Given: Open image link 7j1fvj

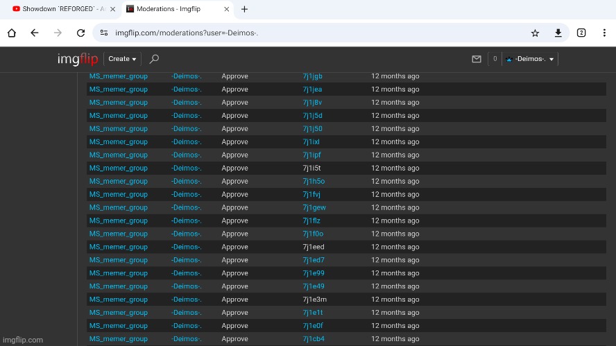Looking at the screenshot, I should point(311,194).
